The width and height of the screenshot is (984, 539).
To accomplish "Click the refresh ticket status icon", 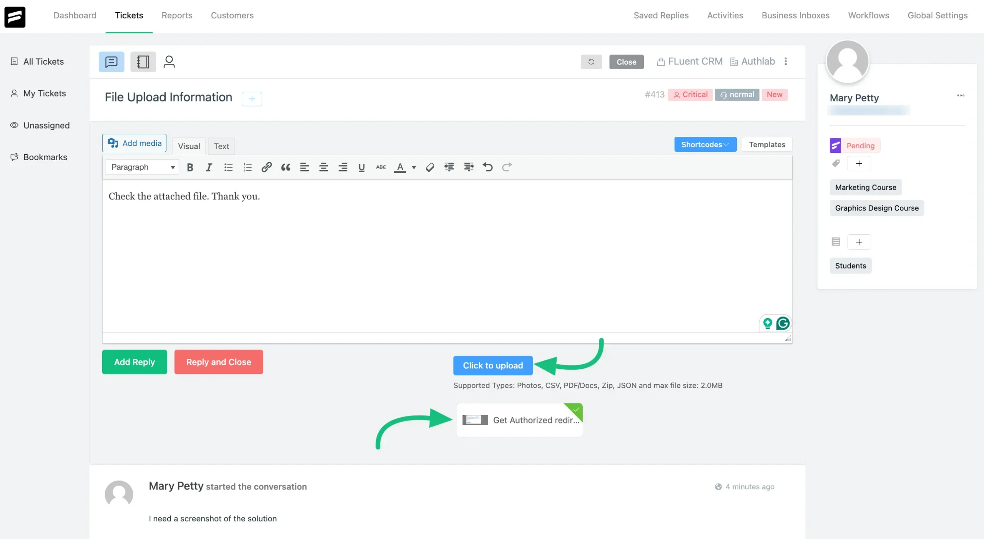I will tap(591, 61).
